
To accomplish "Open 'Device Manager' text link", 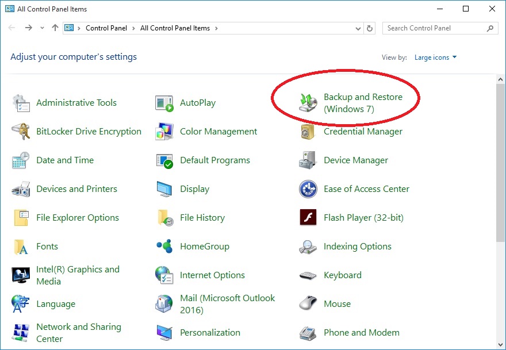I will [x=356, y=160].
